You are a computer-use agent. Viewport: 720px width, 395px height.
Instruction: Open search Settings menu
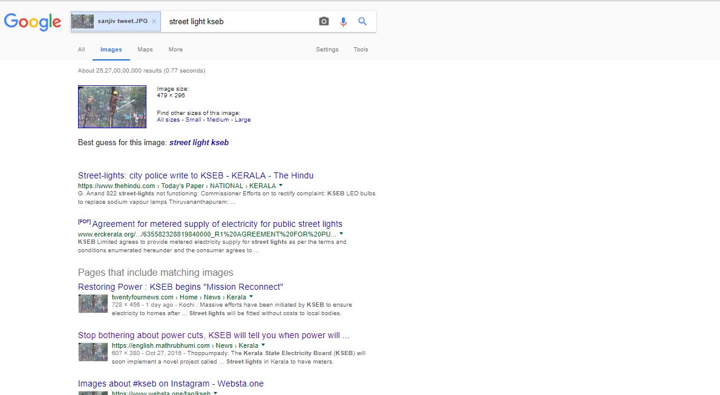click(327, 50)
